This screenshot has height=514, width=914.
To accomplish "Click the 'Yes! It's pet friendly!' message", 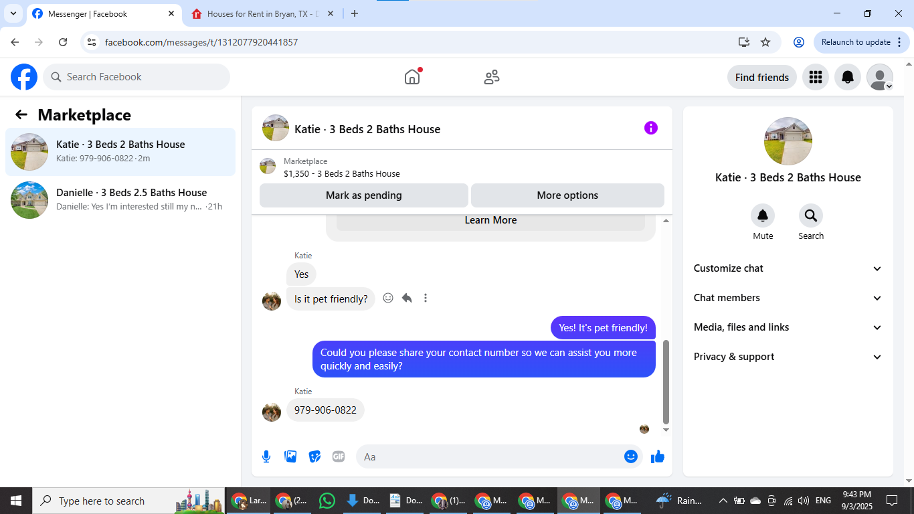I will point(603,328).
